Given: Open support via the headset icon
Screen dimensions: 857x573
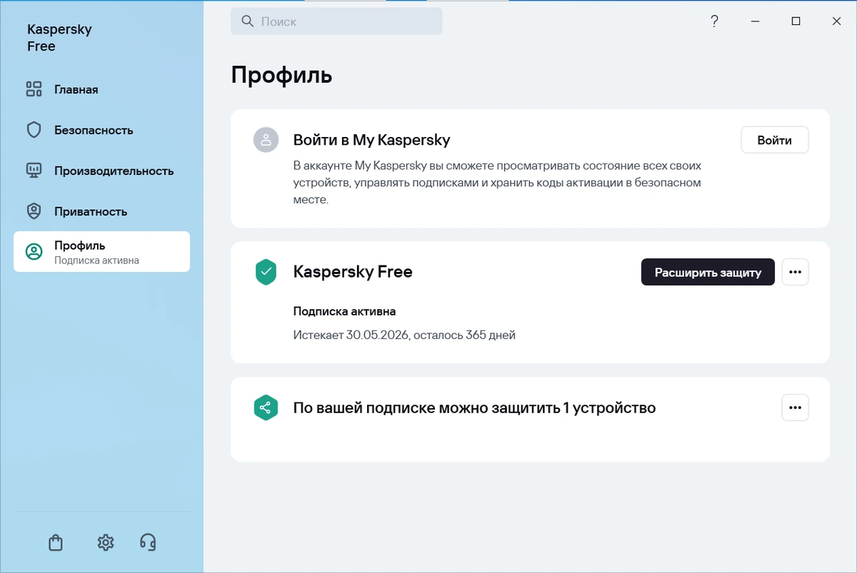Looking at the screenshot, I should click(148, 542).
